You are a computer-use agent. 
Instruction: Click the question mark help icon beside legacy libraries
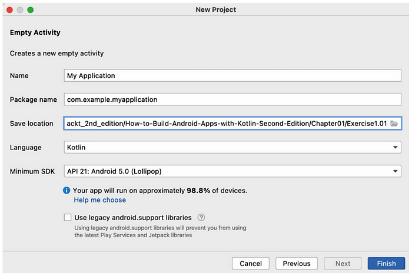click(x=201, y=218)
